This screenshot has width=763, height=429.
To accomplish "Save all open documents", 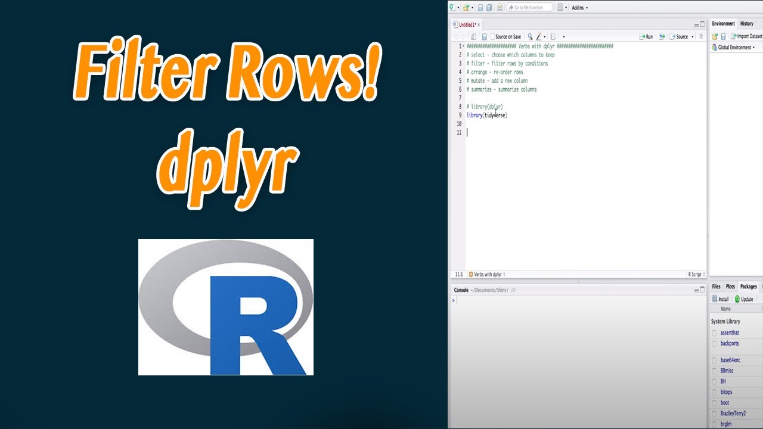I will pyautogui.click(x=489, y=7).
